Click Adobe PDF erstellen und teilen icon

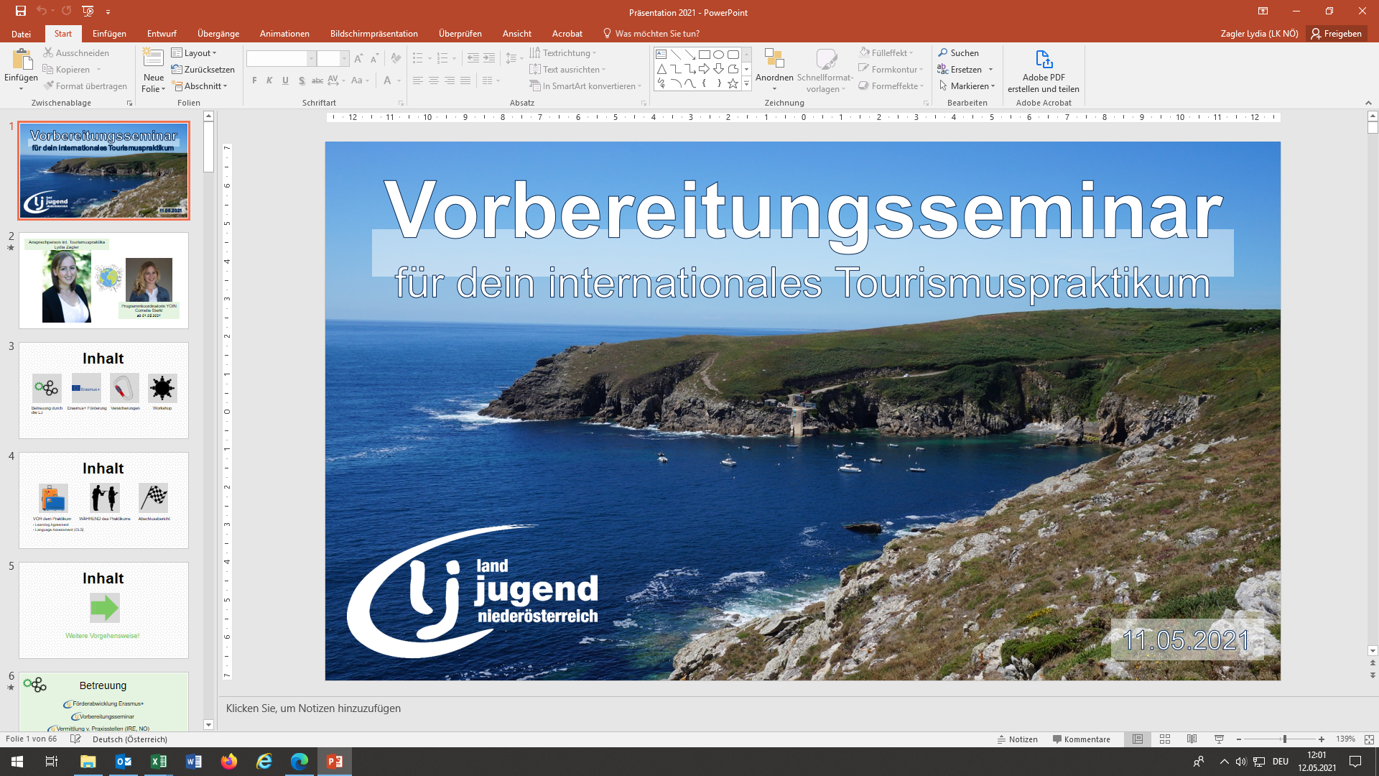[1044, 59]
